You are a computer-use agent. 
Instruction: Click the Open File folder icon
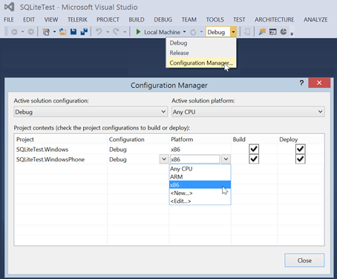63,32
